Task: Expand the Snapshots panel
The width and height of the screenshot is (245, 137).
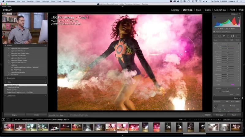Action: [x=5, y=78]
